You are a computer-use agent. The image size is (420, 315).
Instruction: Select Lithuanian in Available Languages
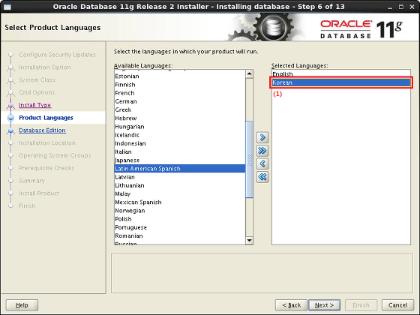[180, 185]
